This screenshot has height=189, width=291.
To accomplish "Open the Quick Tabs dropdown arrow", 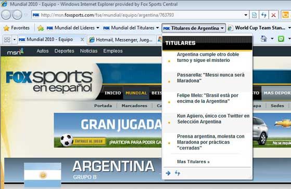I will point(15,39).
